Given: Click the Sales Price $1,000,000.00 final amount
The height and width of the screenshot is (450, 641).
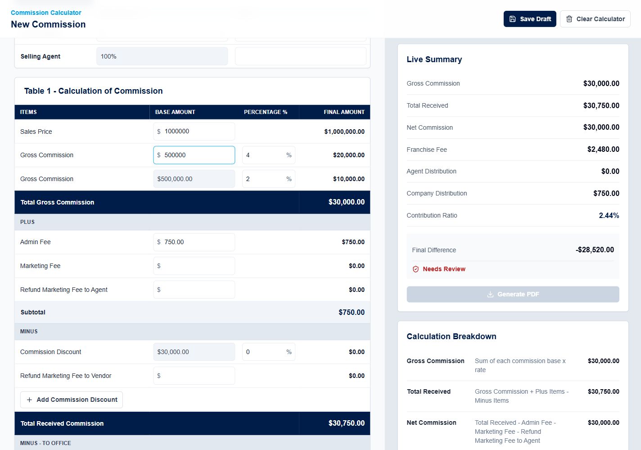Looking at the screenshot, I should (x=344, y=132).
